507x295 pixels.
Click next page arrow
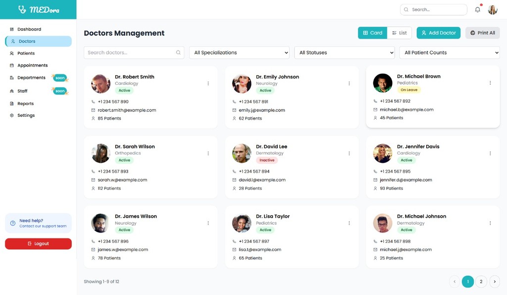click(495, 282)
